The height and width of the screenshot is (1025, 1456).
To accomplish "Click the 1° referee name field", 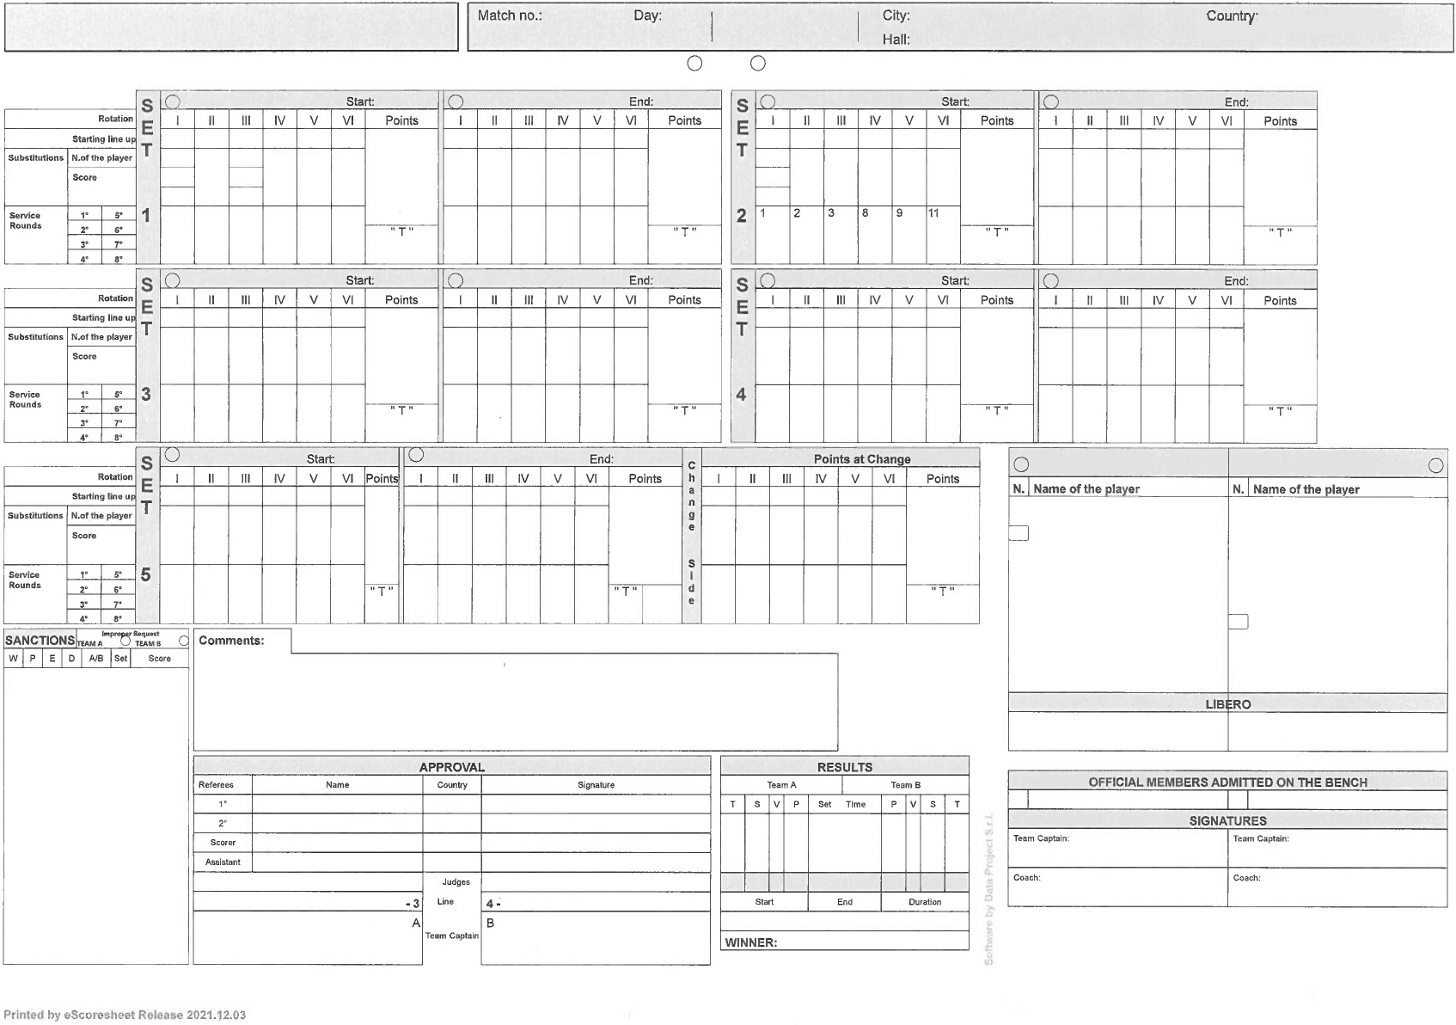I will [x=337, y=804].
